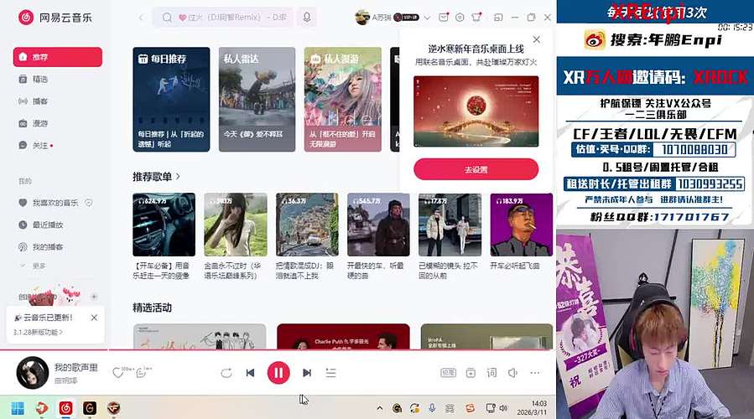Screen dimensions: 754x419
Task: Open the Charlie Puth activity banner
Action: [x=343, y=336]
